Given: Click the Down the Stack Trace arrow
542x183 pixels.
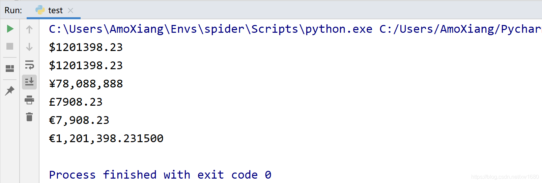Looking at the screenshot, I should [x=29, y=47].
